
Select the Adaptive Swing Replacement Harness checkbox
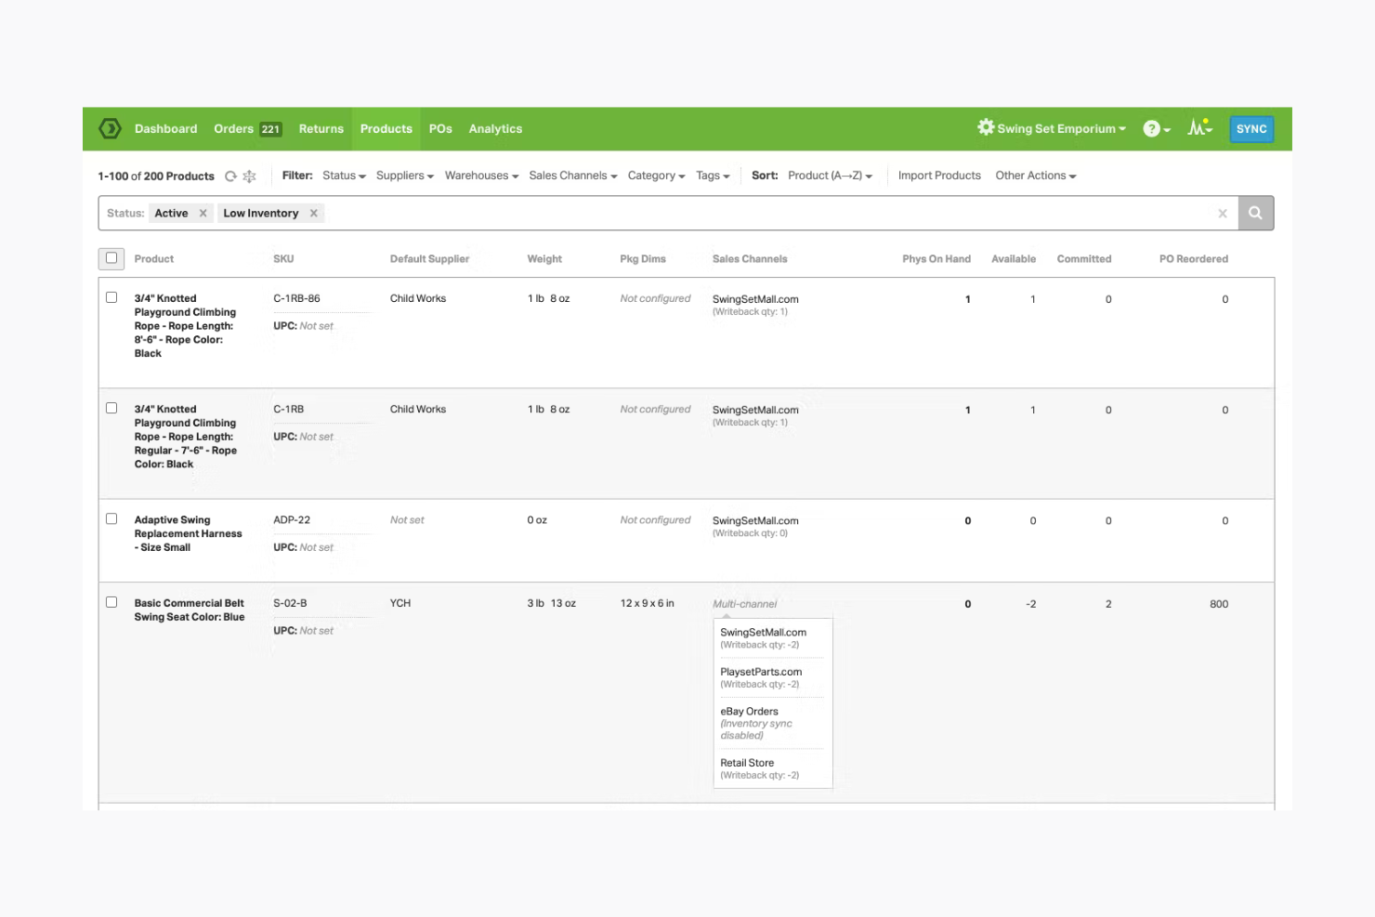pyautogui.click(x=111, y=518)
